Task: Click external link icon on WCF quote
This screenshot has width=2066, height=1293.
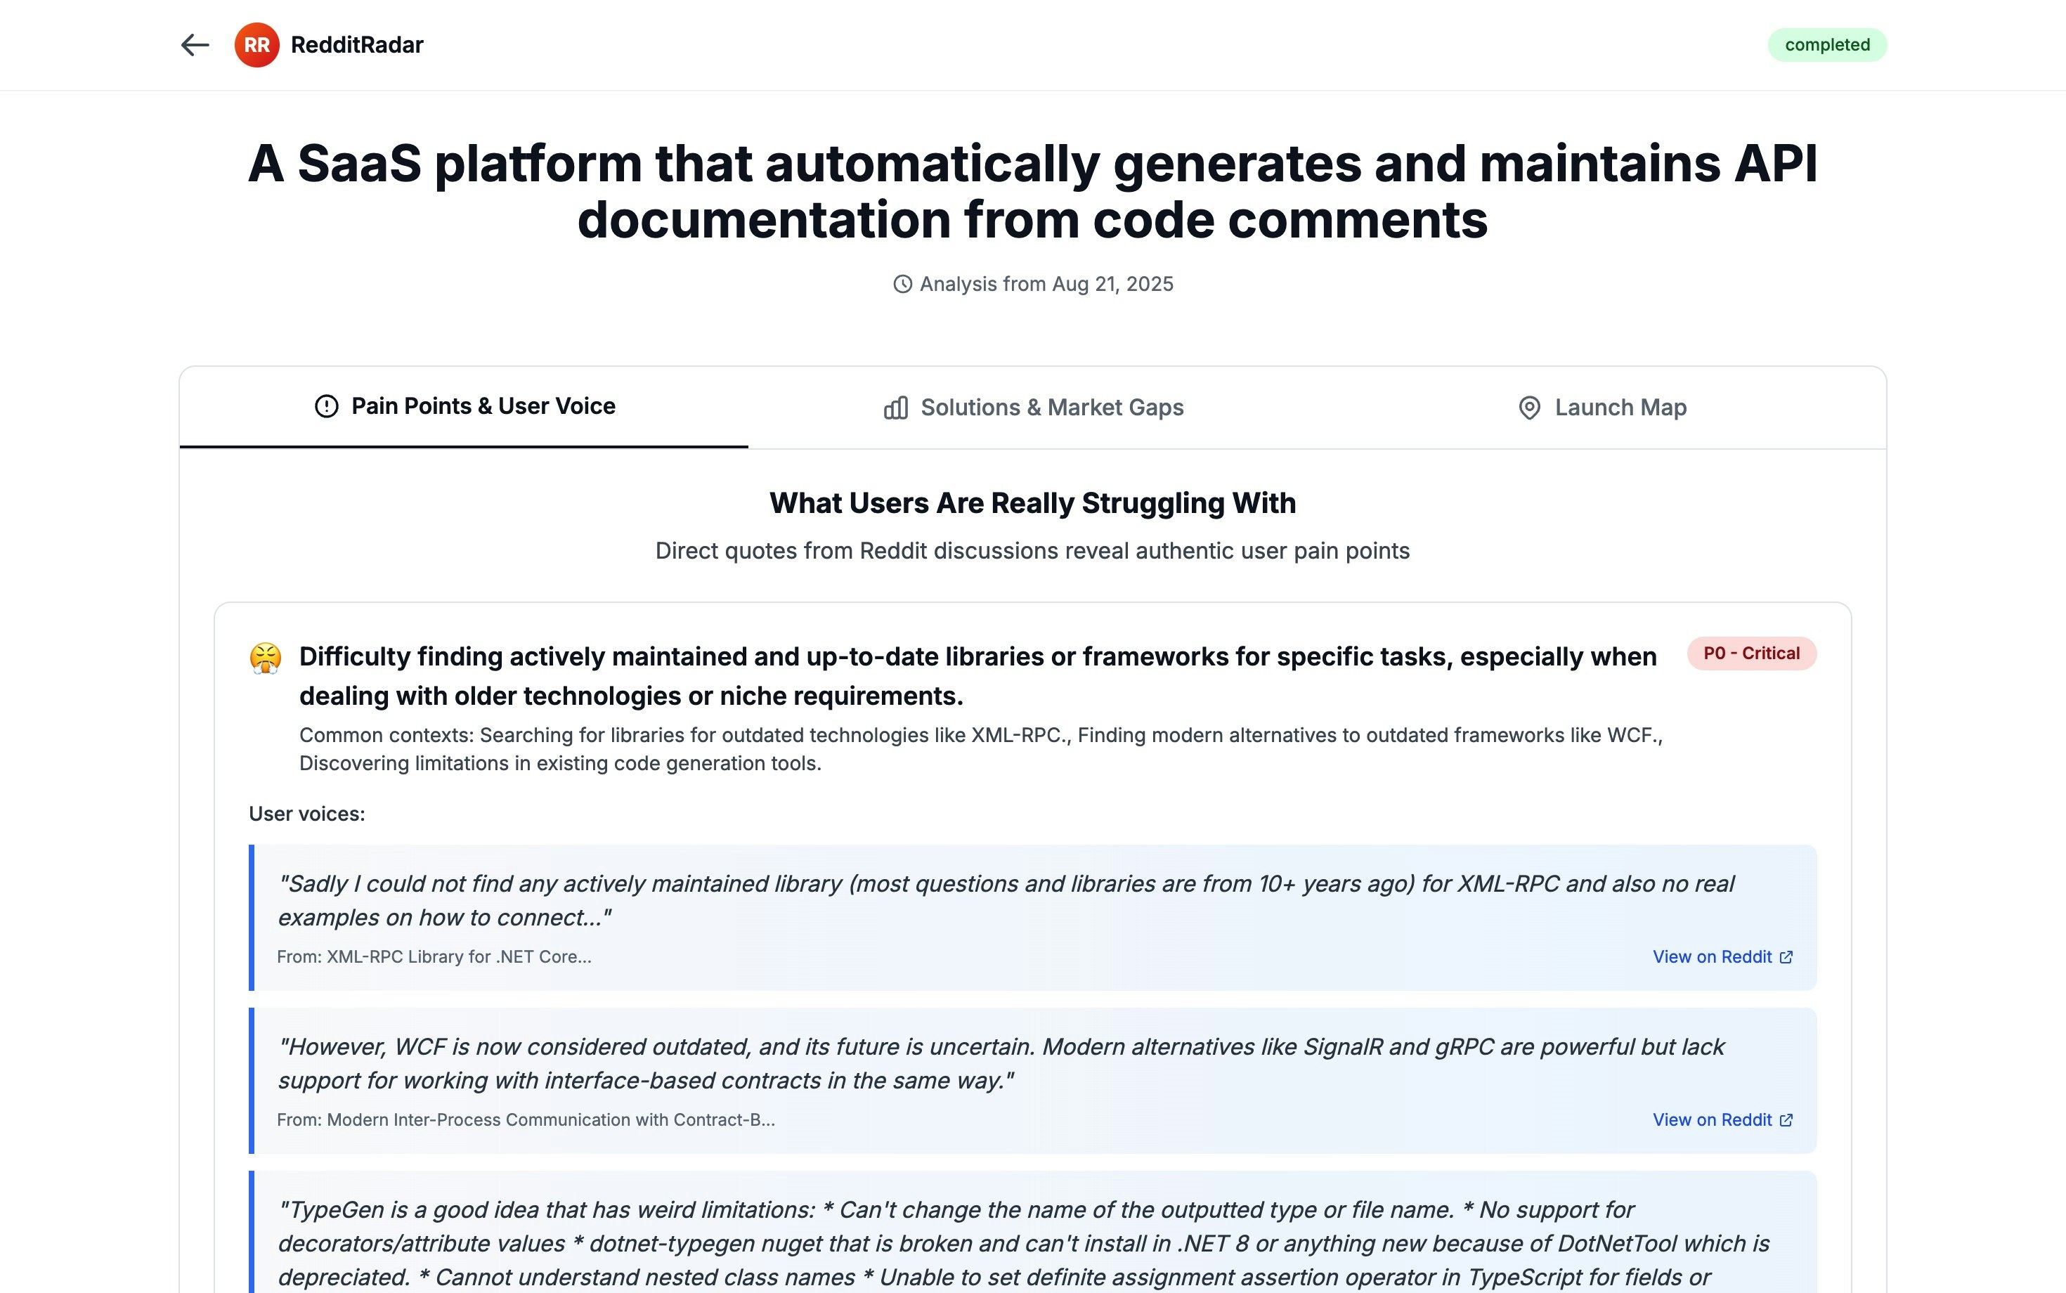Action: click(1786, 1120)
